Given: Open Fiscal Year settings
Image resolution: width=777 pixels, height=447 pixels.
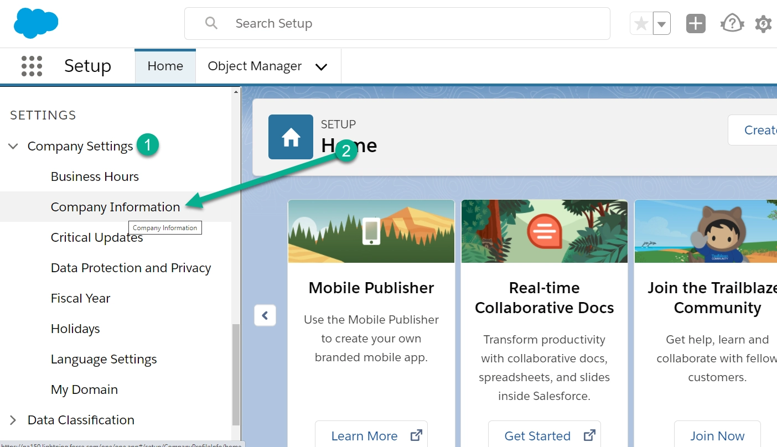Looking at the screenshot, I should tap(80, 298).
